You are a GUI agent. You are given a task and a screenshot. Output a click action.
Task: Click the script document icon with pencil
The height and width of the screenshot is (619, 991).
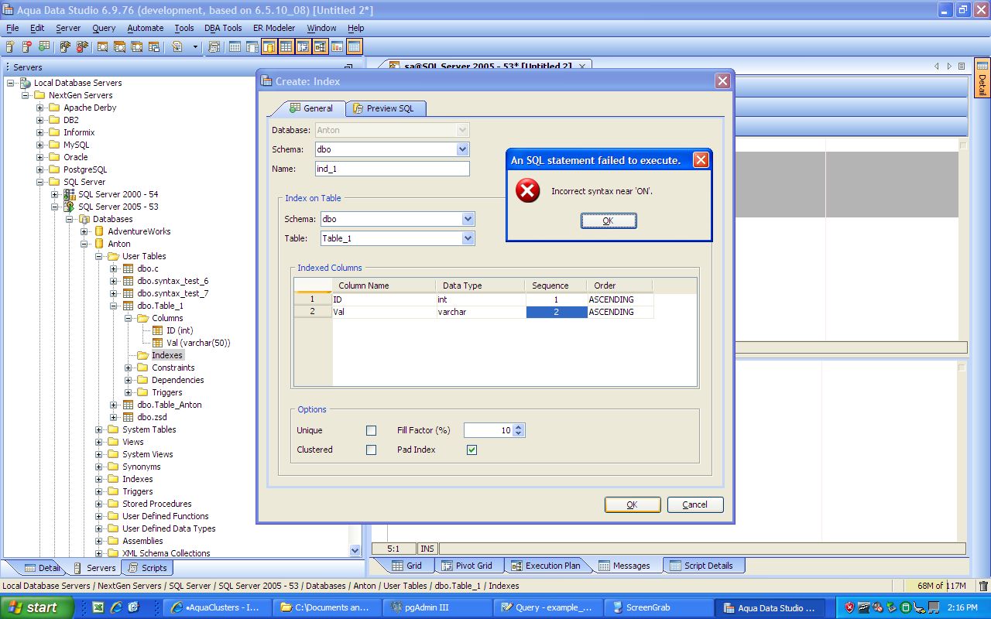[177, 47]
